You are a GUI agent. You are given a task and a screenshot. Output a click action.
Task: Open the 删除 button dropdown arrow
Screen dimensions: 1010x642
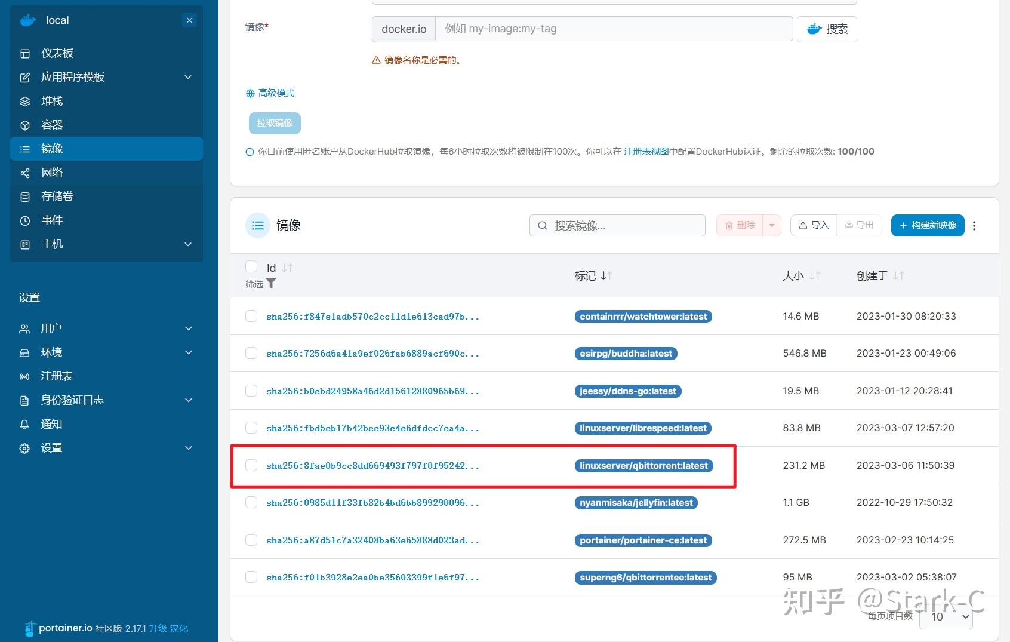click(x=772, y=225)
